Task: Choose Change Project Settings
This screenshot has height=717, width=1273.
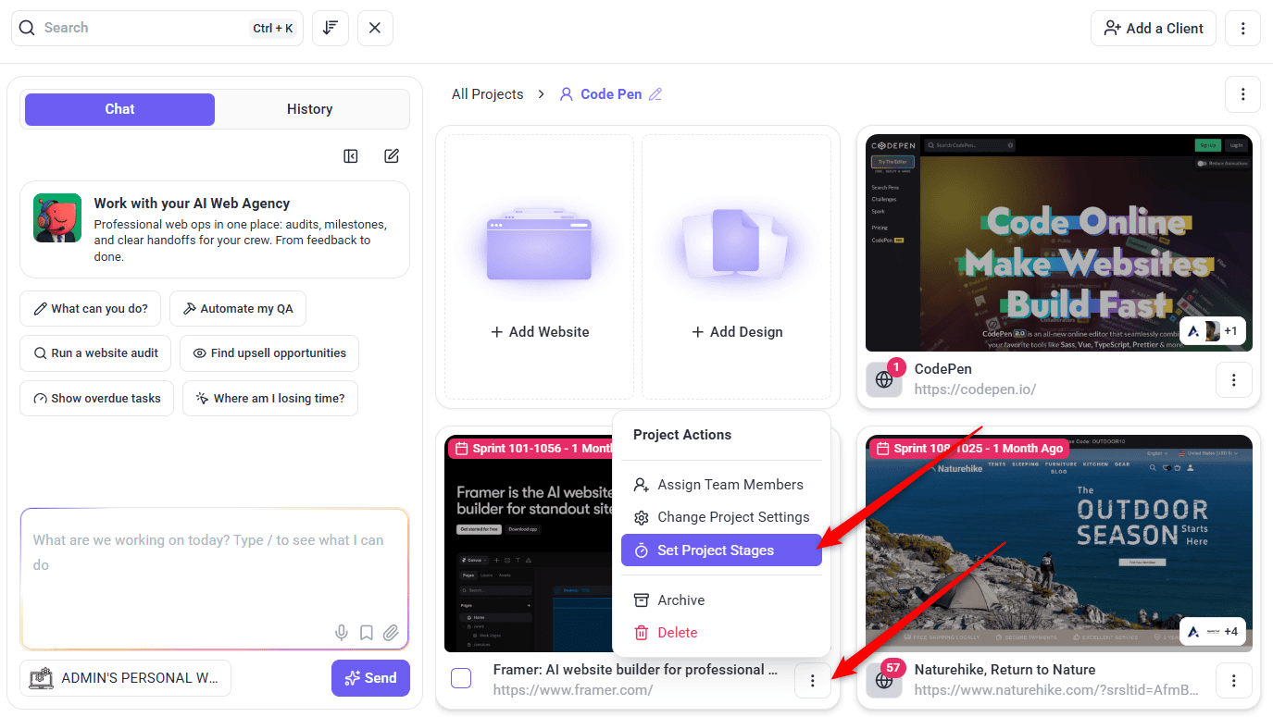Action: click(x=721, y=517)
